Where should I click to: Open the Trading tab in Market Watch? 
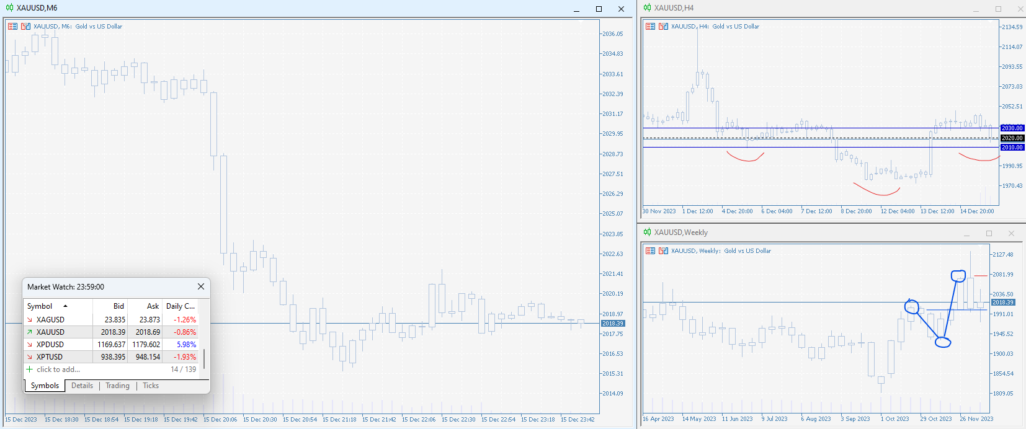click(117, 386)
